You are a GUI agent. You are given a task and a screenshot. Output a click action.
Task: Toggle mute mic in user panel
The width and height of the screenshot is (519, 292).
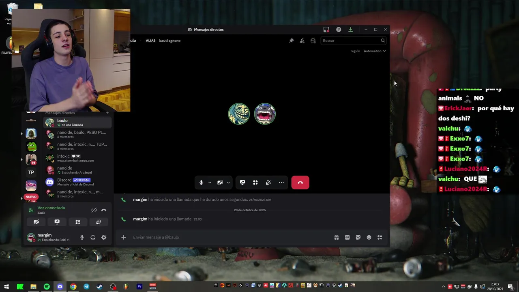(x=82, y=238)
